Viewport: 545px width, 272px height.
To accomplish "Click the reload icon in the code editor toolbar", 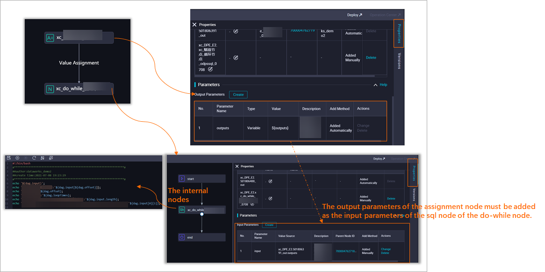I will (34, 158).
